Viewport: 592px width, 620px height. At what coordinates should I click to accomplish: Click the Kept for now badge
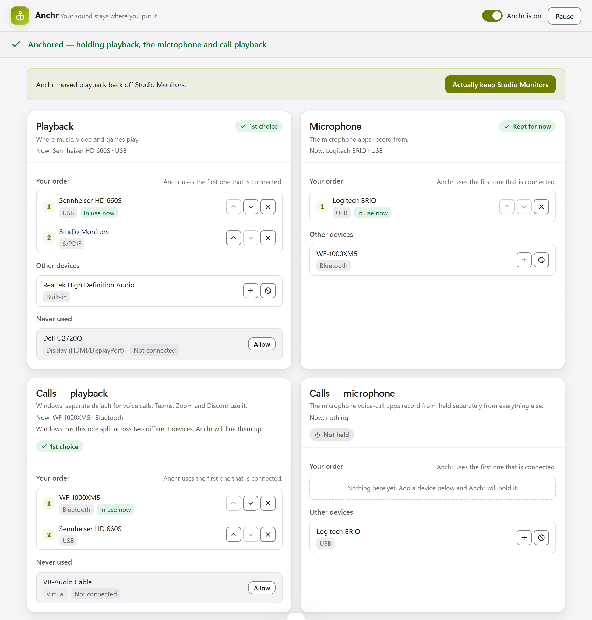[x=527, y=126]
